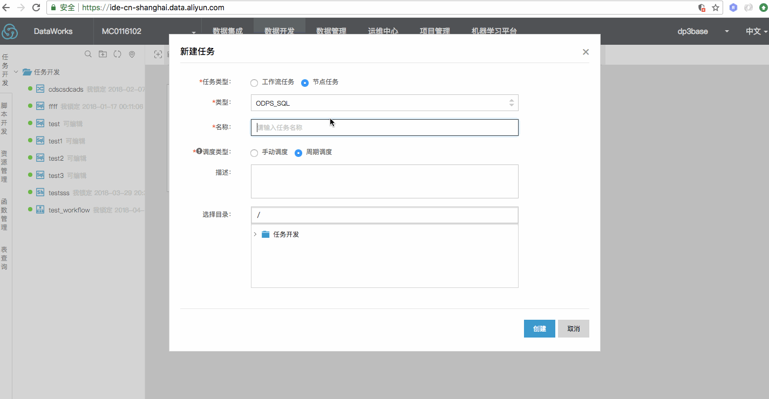
Task: Select the testsss task in tree
Action: [x=59, y=192]
